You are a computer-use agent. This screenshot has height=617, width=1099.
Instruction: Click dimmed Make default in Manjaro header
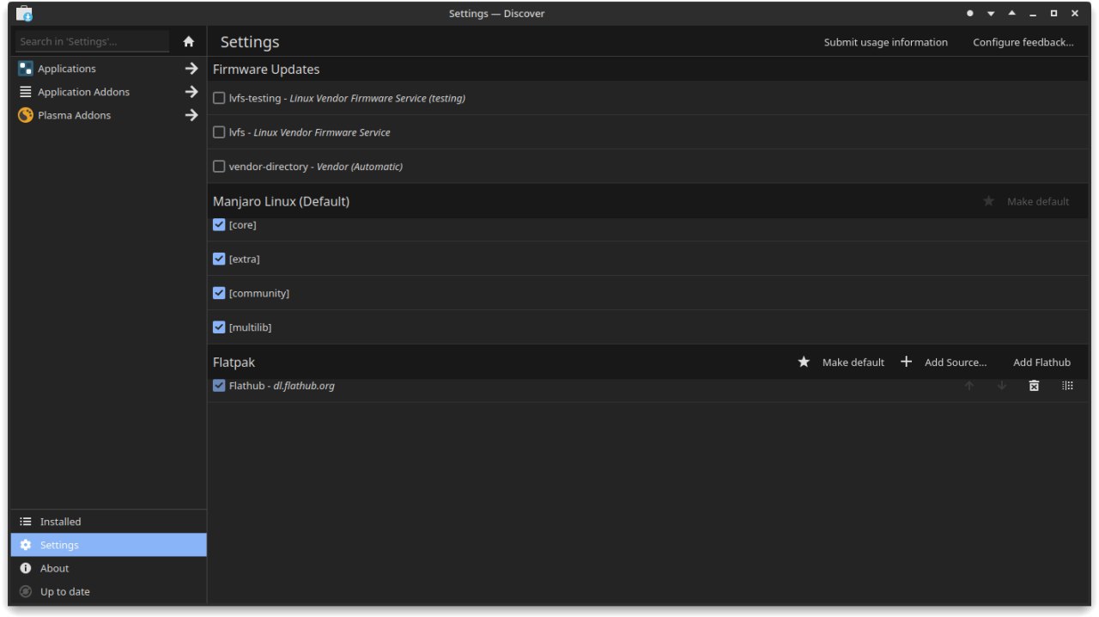(x=1038, y=202)
